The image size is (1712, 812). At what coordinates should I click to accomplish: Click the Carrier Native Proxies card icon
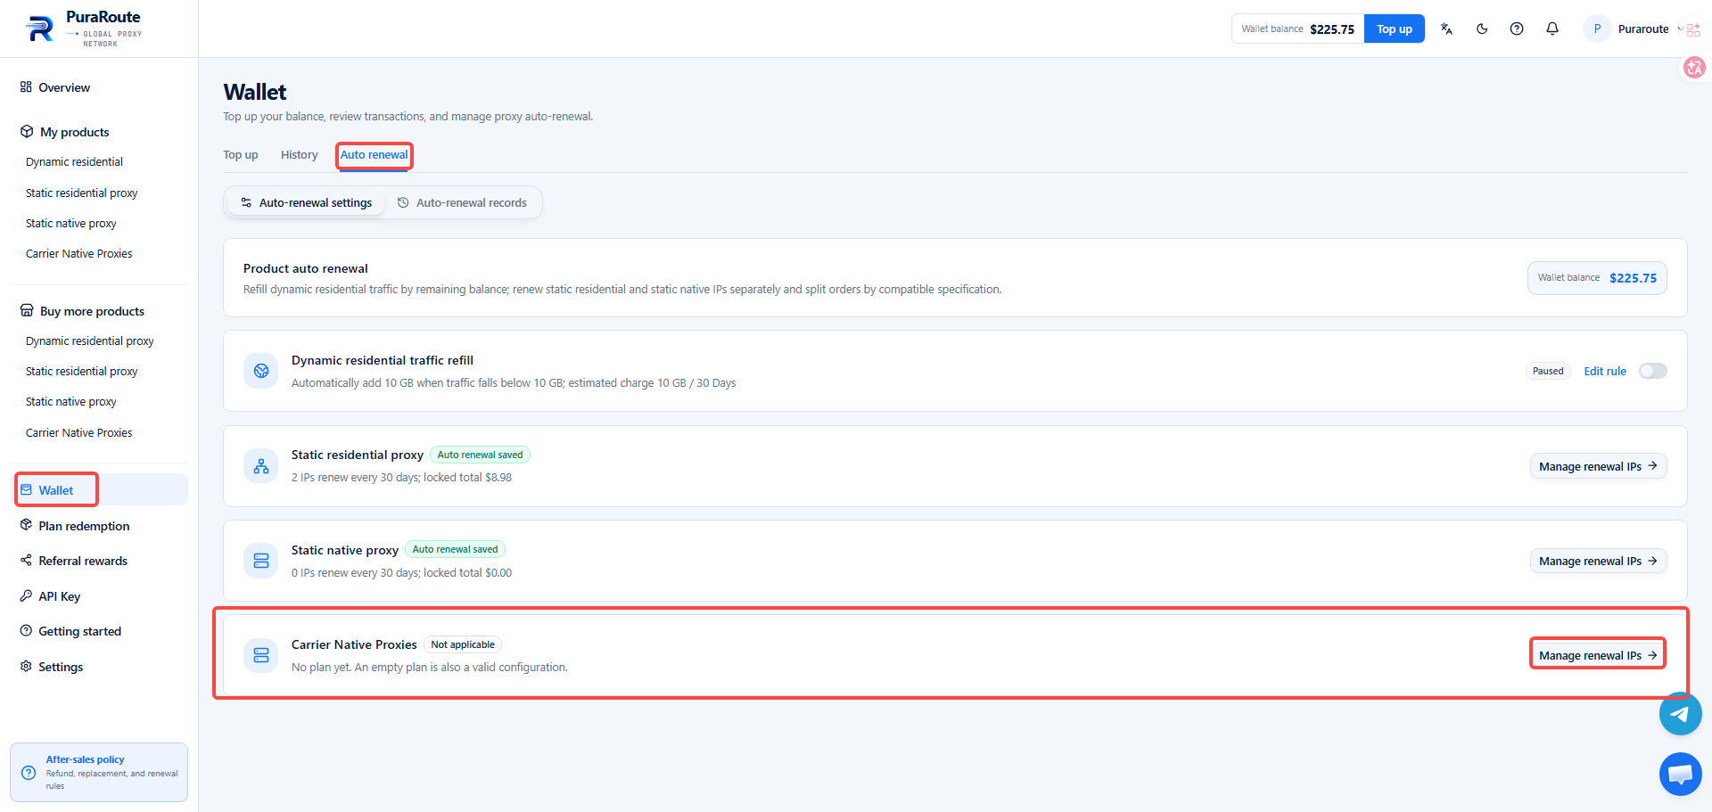coord(261,655)
